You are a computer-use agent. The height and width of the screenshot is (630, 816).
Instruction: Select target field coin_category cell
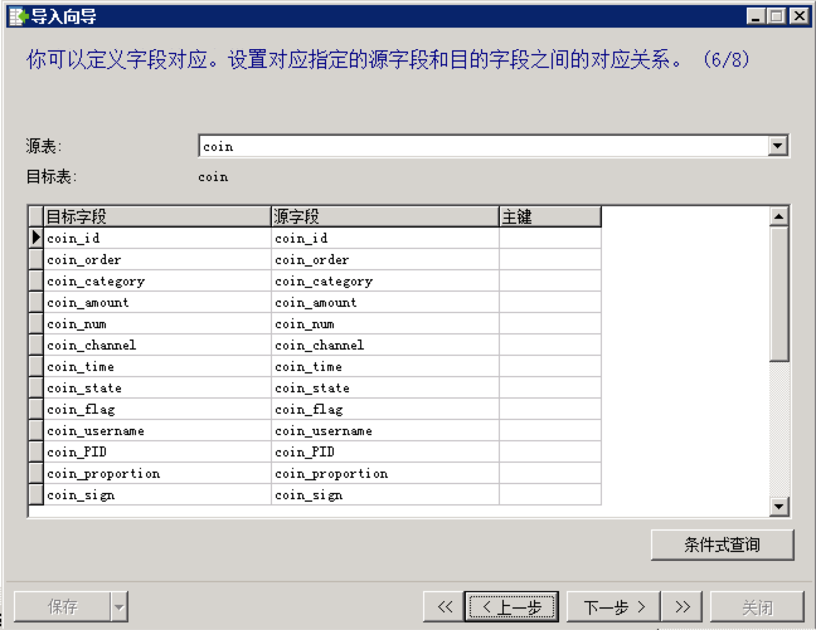point(157,281)
